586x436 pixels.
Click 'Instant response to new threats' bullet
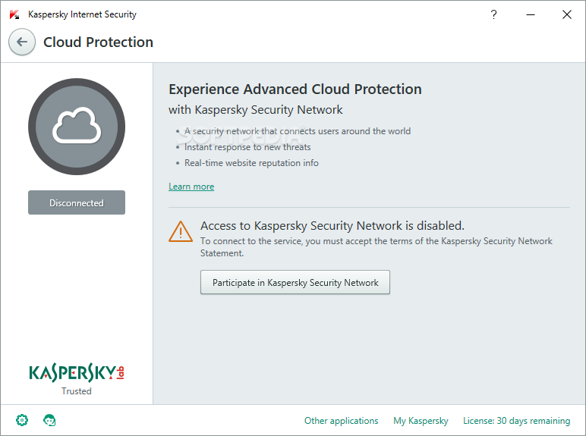(x=247, y=147)
